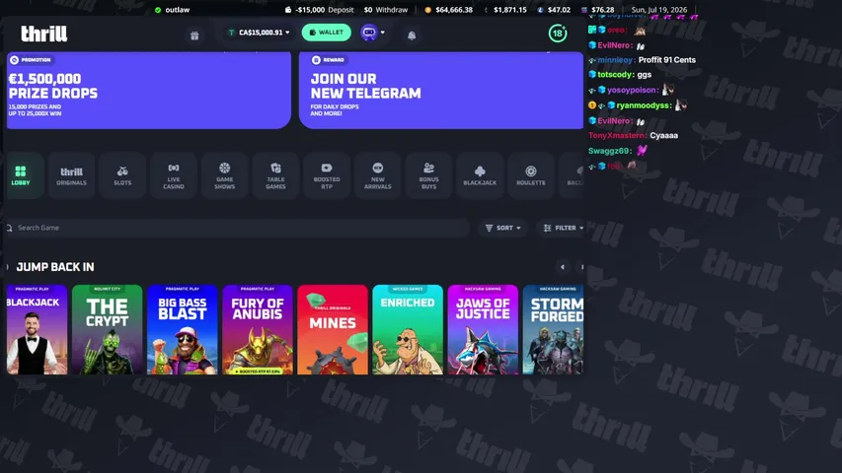Image resolution: width=842 pixels, height=473 pixels.
Task: Click the -$15,000 Deposit stat
Action: (x=319, y=10)
